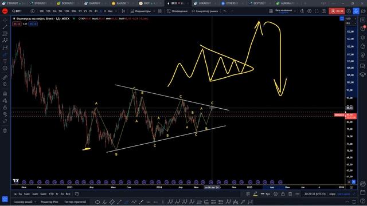Open the Скринер акций tab

[x=23, y=202]
